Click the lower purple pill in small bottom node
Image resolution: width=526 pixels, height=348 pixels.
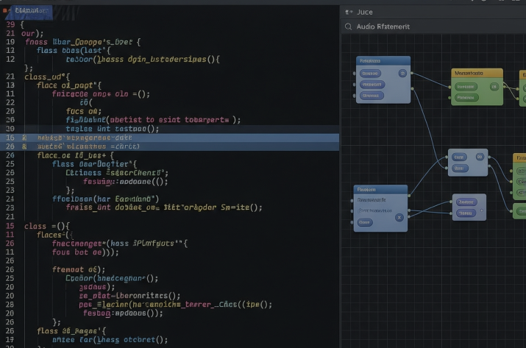465,213
